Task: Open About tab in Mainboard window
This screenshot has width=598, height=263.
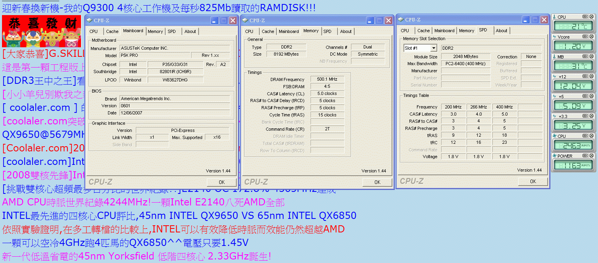Action: (190, 31)
